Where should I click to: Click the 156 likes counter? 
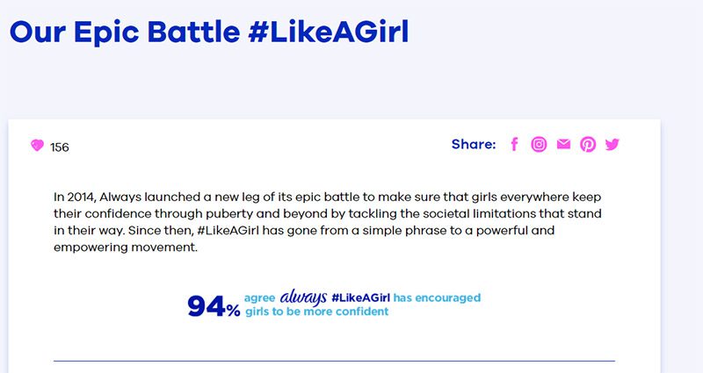[x=60, y=147]
